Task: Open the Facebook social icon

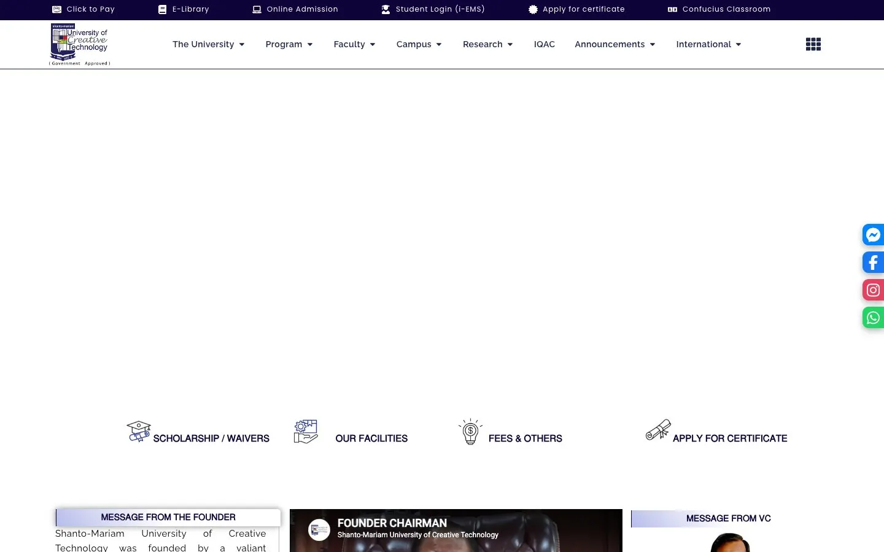Action: [873, 263]
